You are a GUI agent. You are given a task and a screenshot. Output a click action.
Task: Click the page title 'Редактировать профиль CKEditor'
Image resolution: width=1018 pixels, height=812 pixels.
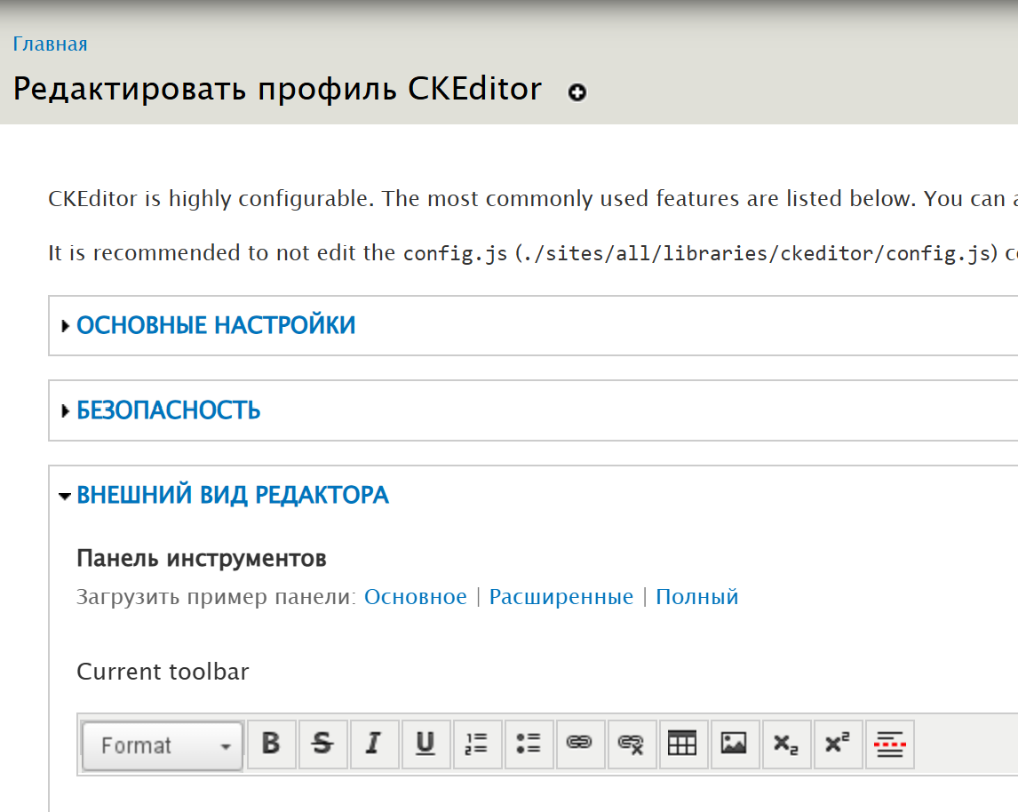click(277, 89)
